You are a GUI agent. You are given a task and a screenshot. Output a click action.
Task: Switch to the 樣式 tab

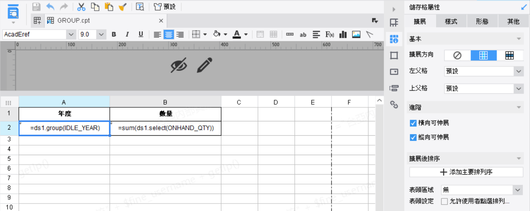451,21
